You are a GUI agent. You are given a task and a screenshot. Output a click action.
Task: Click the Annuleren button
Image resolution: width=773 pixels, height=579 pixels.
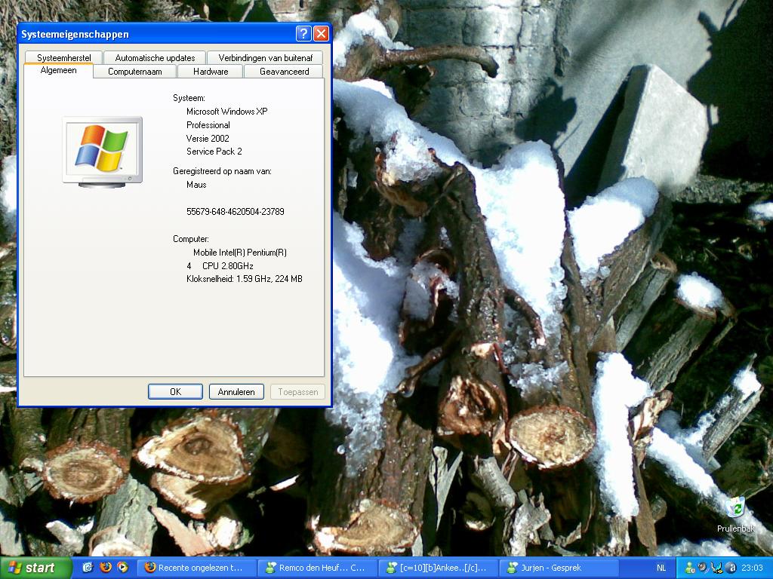(236, 392)
